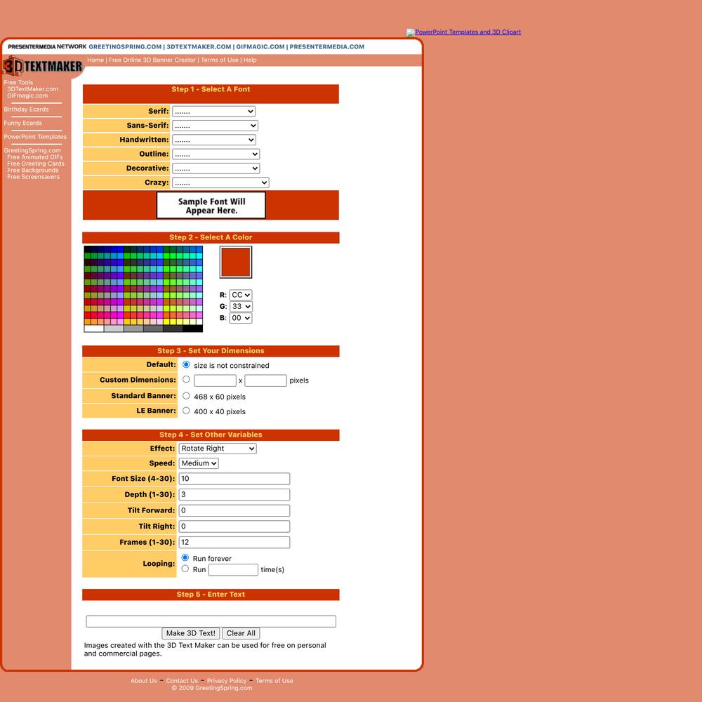Screen dimensions: 702x702
Task: Open Privacy Policy in the footer
Action: (x=227, y=681)
